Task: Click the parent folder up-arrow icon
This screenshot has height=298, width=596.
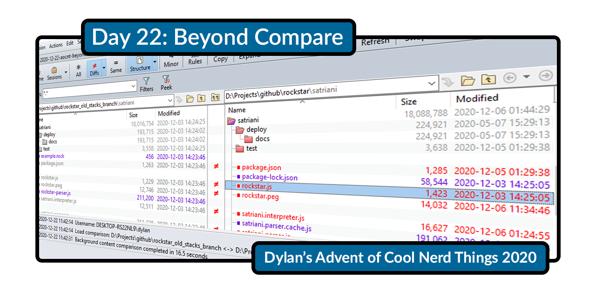Action: (x=488, y=79)
